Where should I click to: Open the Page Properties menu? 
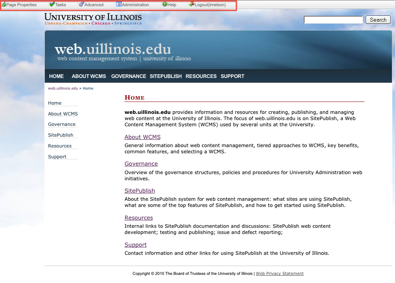tap(21, 5)
